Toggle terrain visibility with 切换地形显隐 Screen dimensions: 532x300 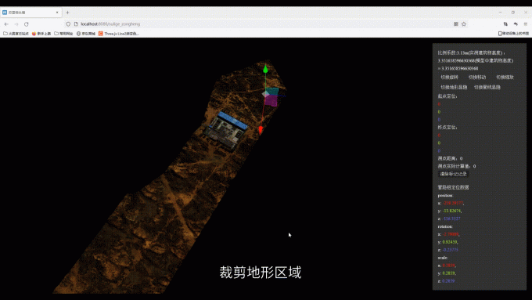point(454,87)
